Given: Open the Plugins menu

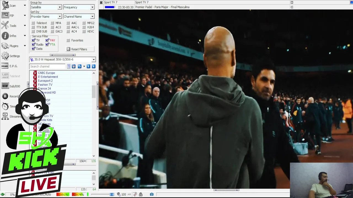Looking at the screenshot, I should (x=10, y=46).
